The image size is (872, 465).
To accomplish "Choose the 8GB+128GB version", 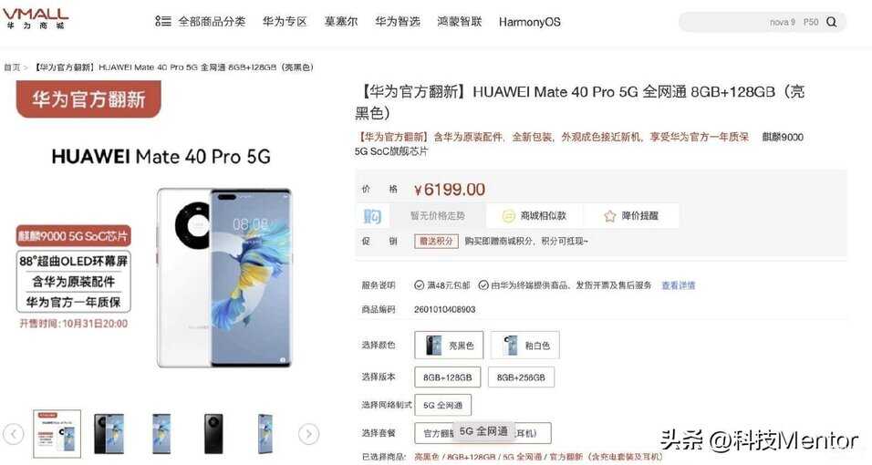I will point(448,377).
